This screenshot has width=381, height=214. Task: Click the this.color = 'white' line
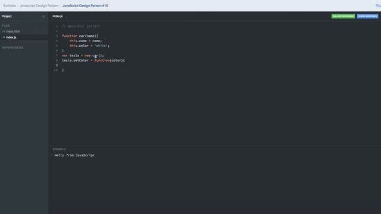pyautogui.click(x=89, y=46)
